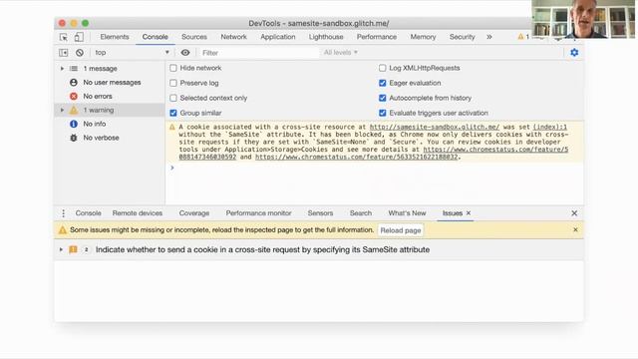Close the Issues tab
Image resolution: width=638 pixels, height=359 pixels.
coord(469,212)
